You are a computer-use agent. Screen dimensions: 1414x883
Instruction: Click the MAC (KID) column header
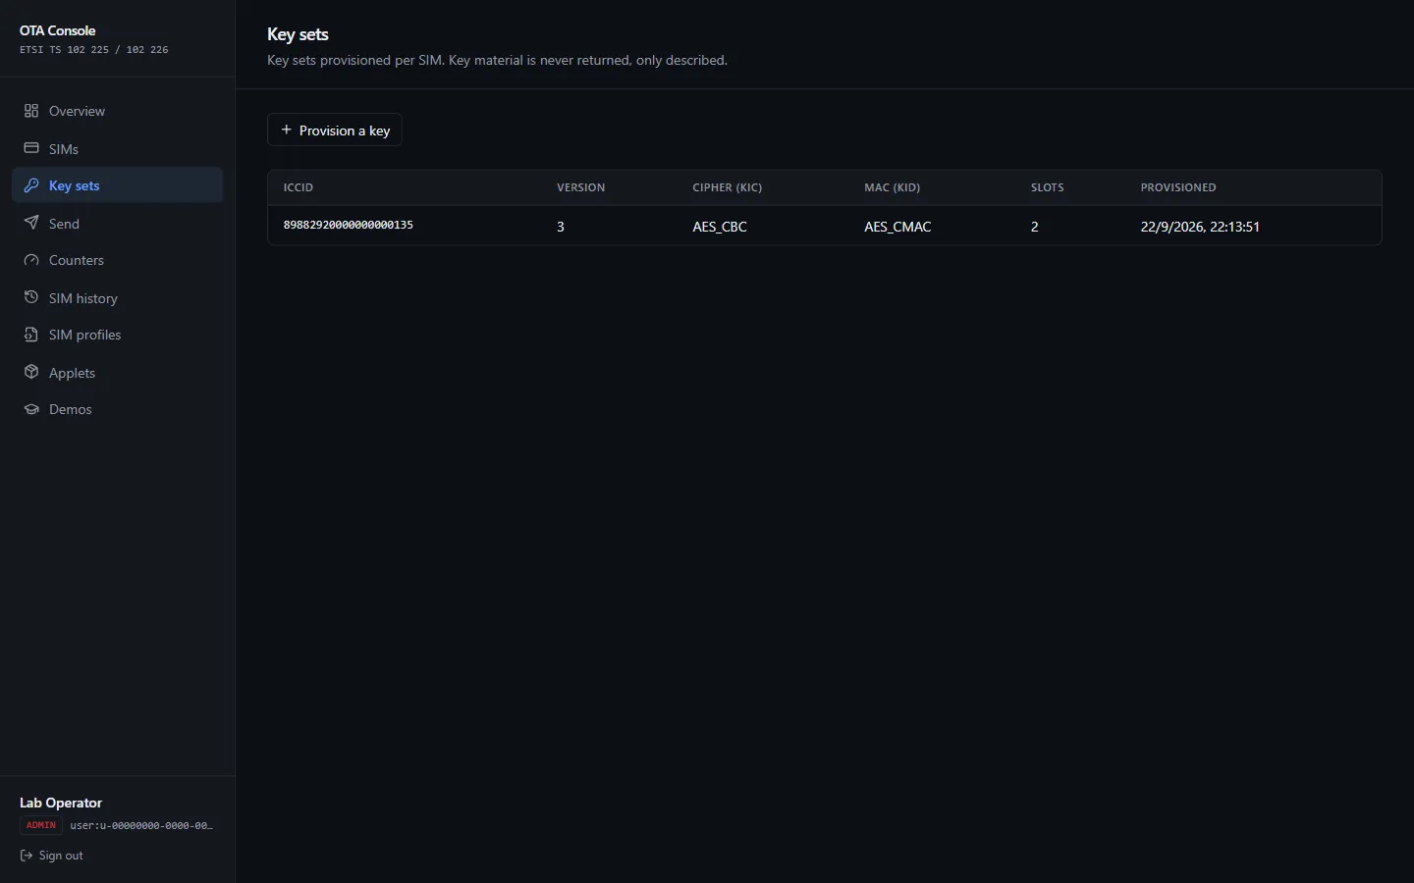(x=893, y=187)
